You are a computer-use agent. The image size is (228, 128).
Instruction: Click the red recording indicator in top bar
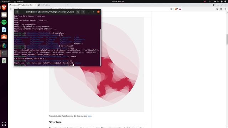coord(205,1)
